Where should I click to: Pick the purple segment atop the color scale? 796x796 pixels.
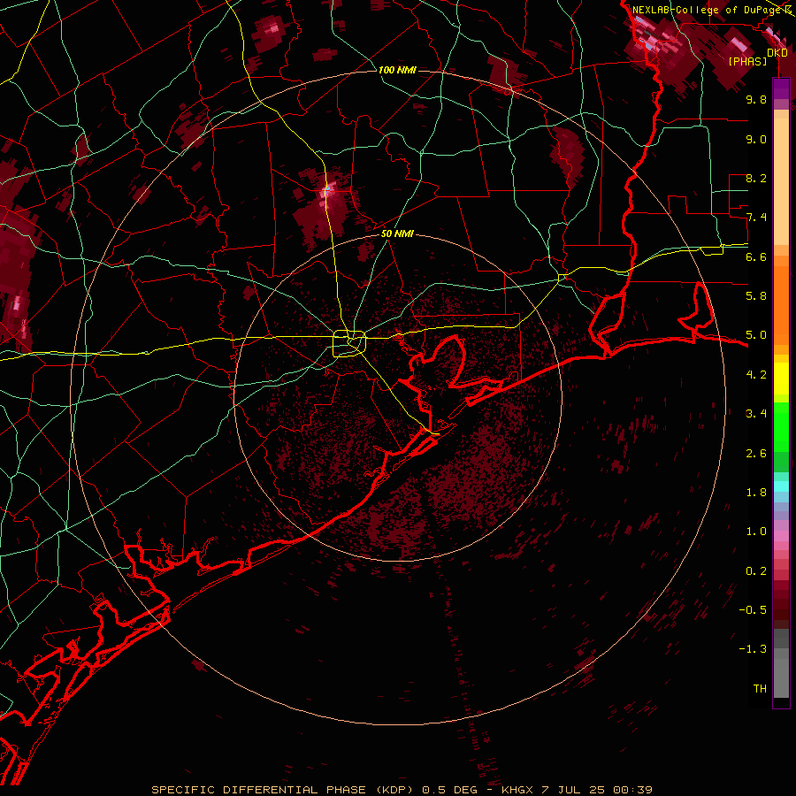781,88
